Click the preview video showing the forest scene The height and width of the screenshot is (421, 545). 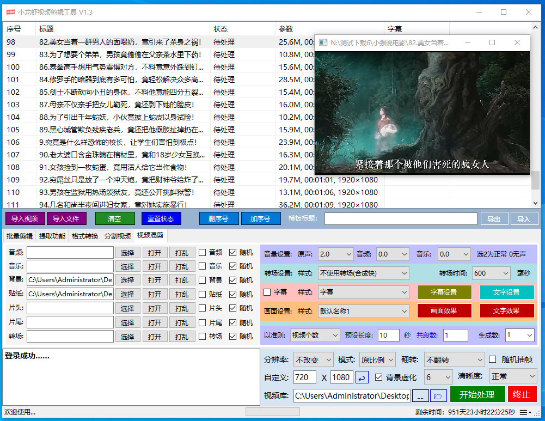(422, 113)
